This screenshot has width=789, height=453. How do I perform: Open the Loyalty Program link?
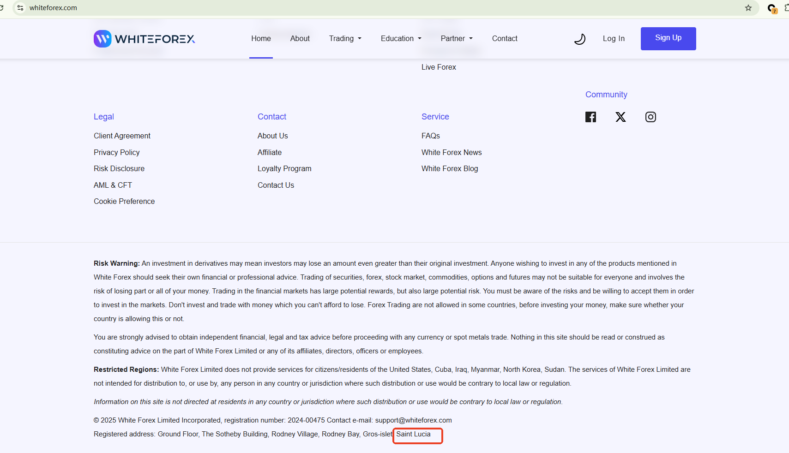(x=284, y=169)
